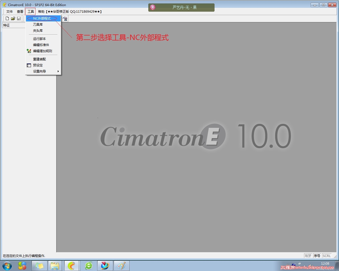
Task: Open the blue-red globe taskbar app
Action: coord(105,266)
